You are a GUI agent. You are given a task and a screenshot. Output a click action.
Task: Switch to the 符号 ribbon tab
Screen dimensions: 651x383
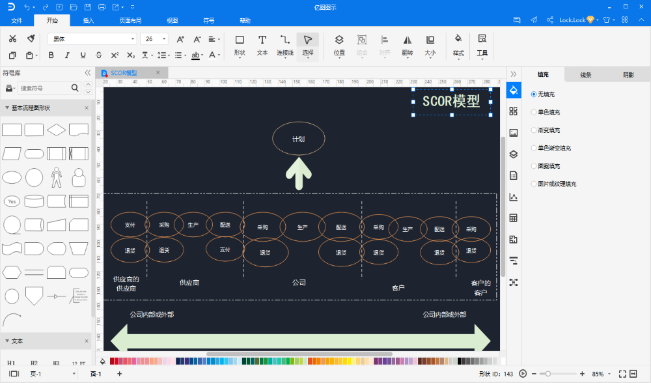tap(209, 20)
